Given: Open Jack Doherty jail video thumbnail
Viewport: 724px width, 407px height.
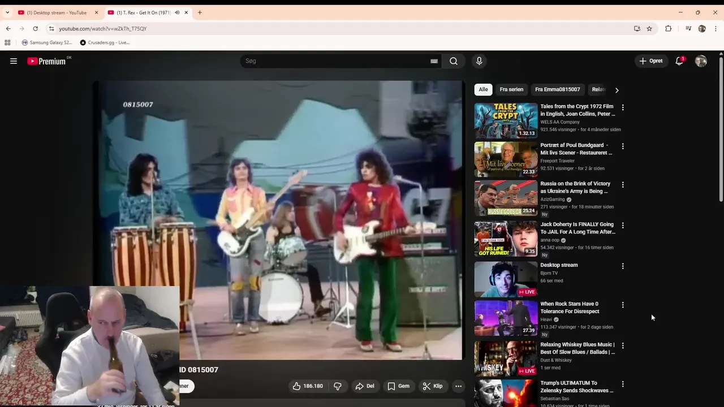Looking at the screenshot, I should [x=506, y=239].
